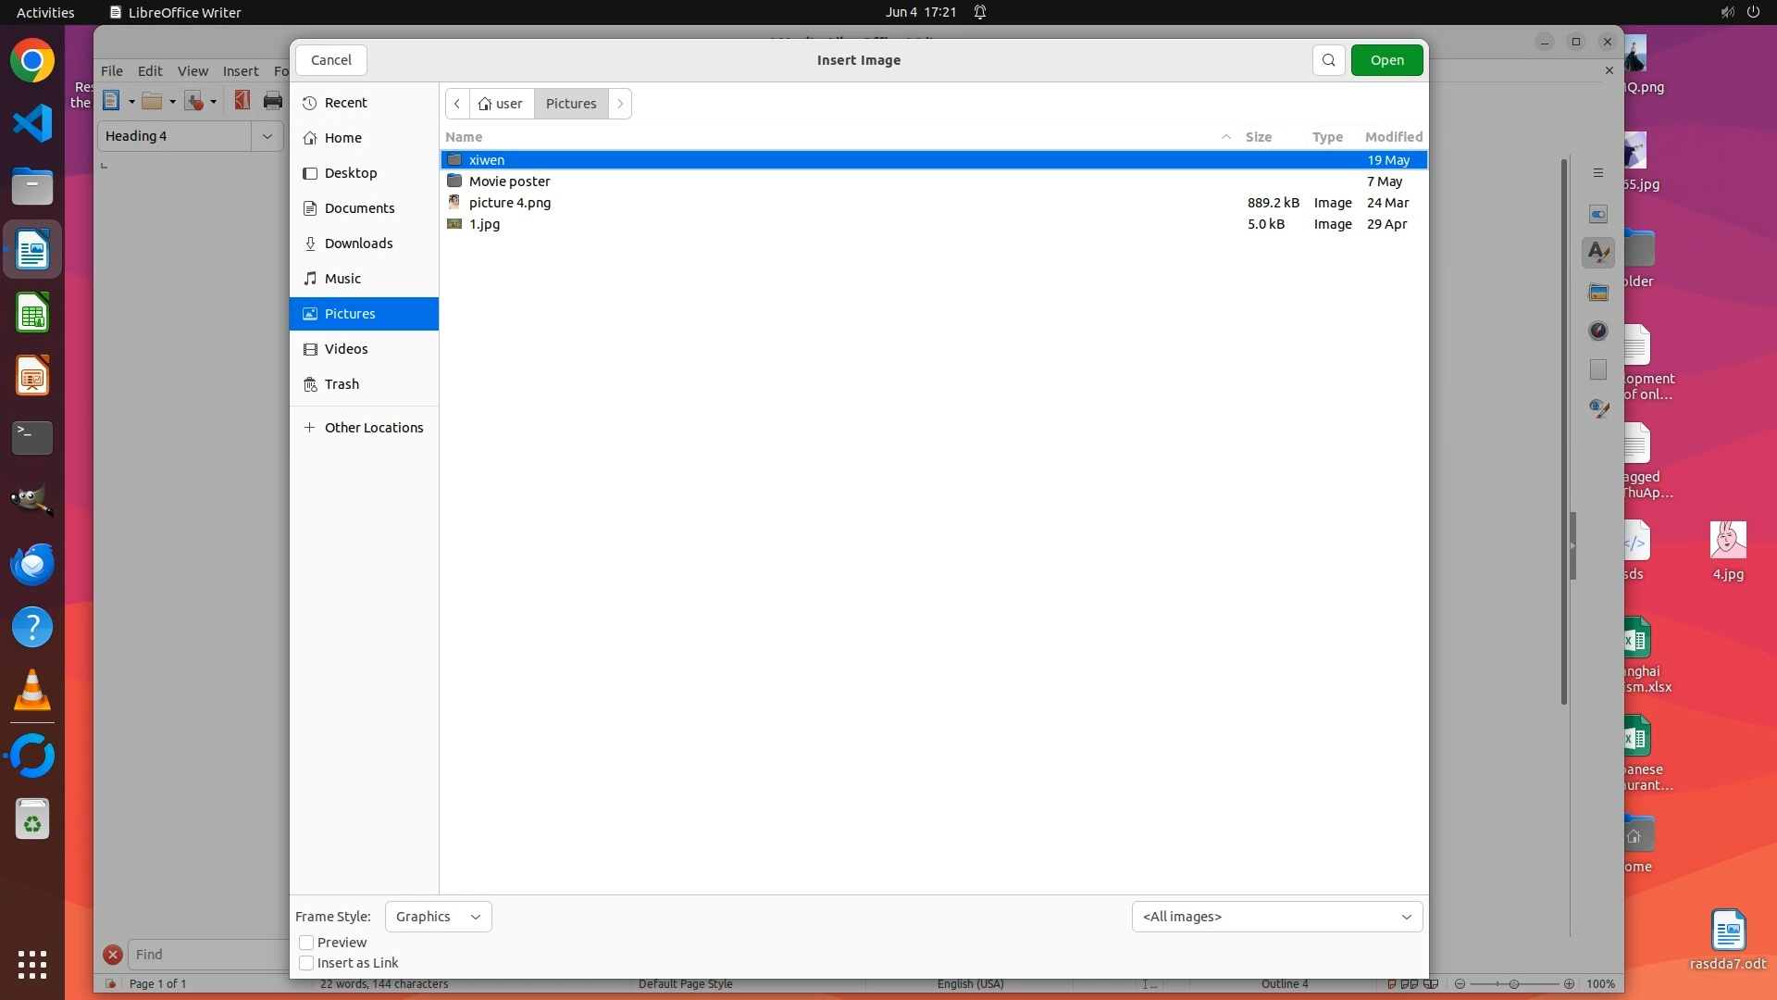This screenshot has width=1777, height=1000.
Task: Cancel the Insert Image dialog
Action: tap(330, 60)
